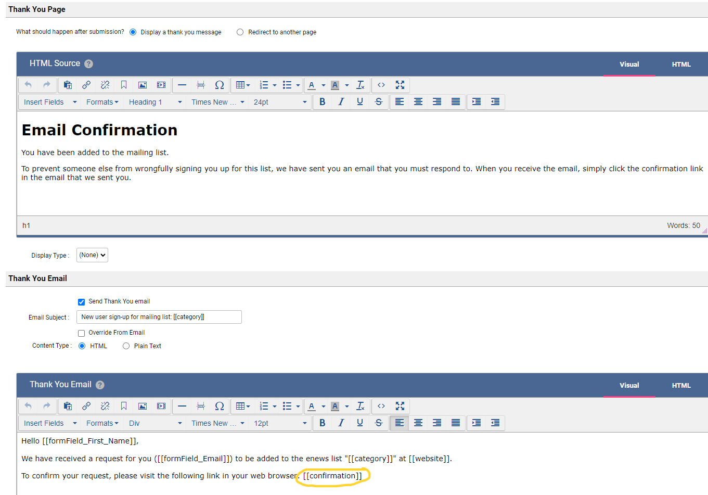
Task: Enable Override From Email checkbox
Action: (x=82, y=333)
